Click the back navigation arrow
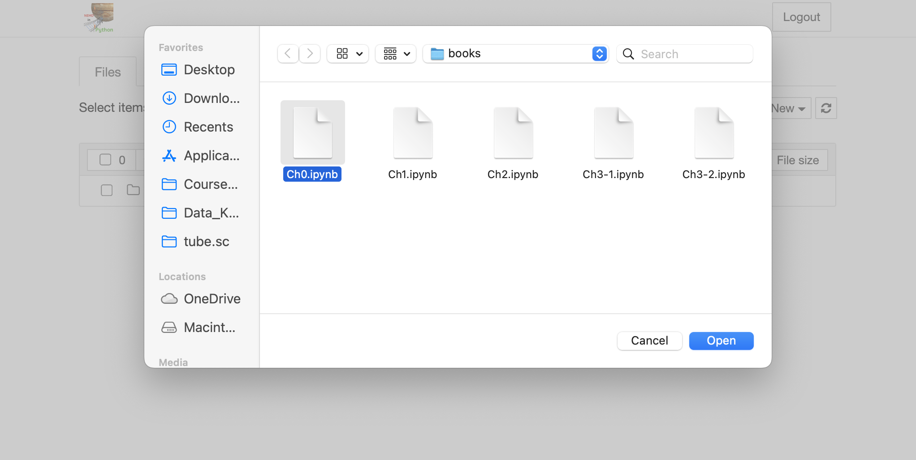 tap(288, 54)
